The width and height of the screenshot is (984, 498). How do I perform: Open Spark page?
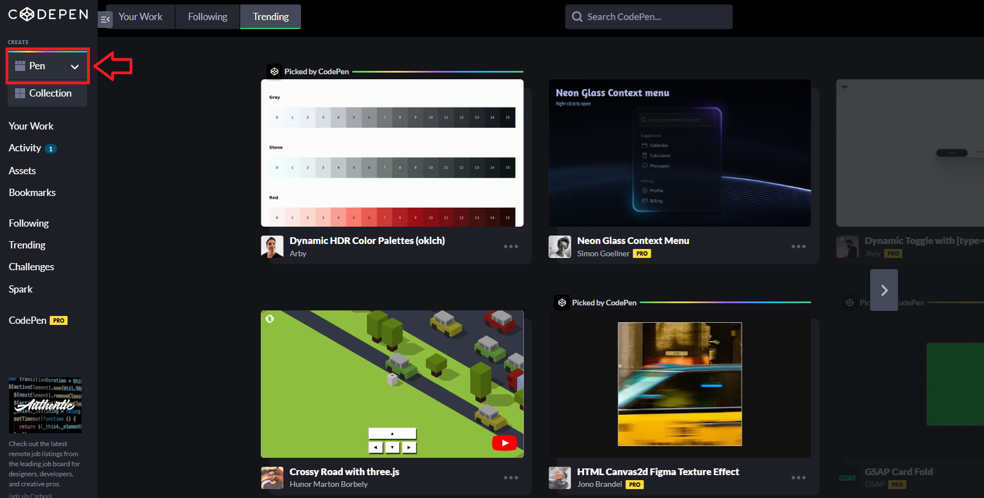tap(21, 289)
